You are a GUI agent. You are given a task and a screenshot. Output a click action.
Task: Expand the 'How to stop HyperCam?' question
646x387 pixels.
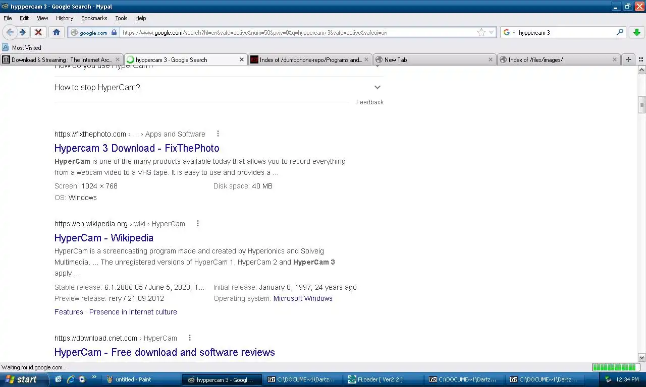(x=219, y=87)
